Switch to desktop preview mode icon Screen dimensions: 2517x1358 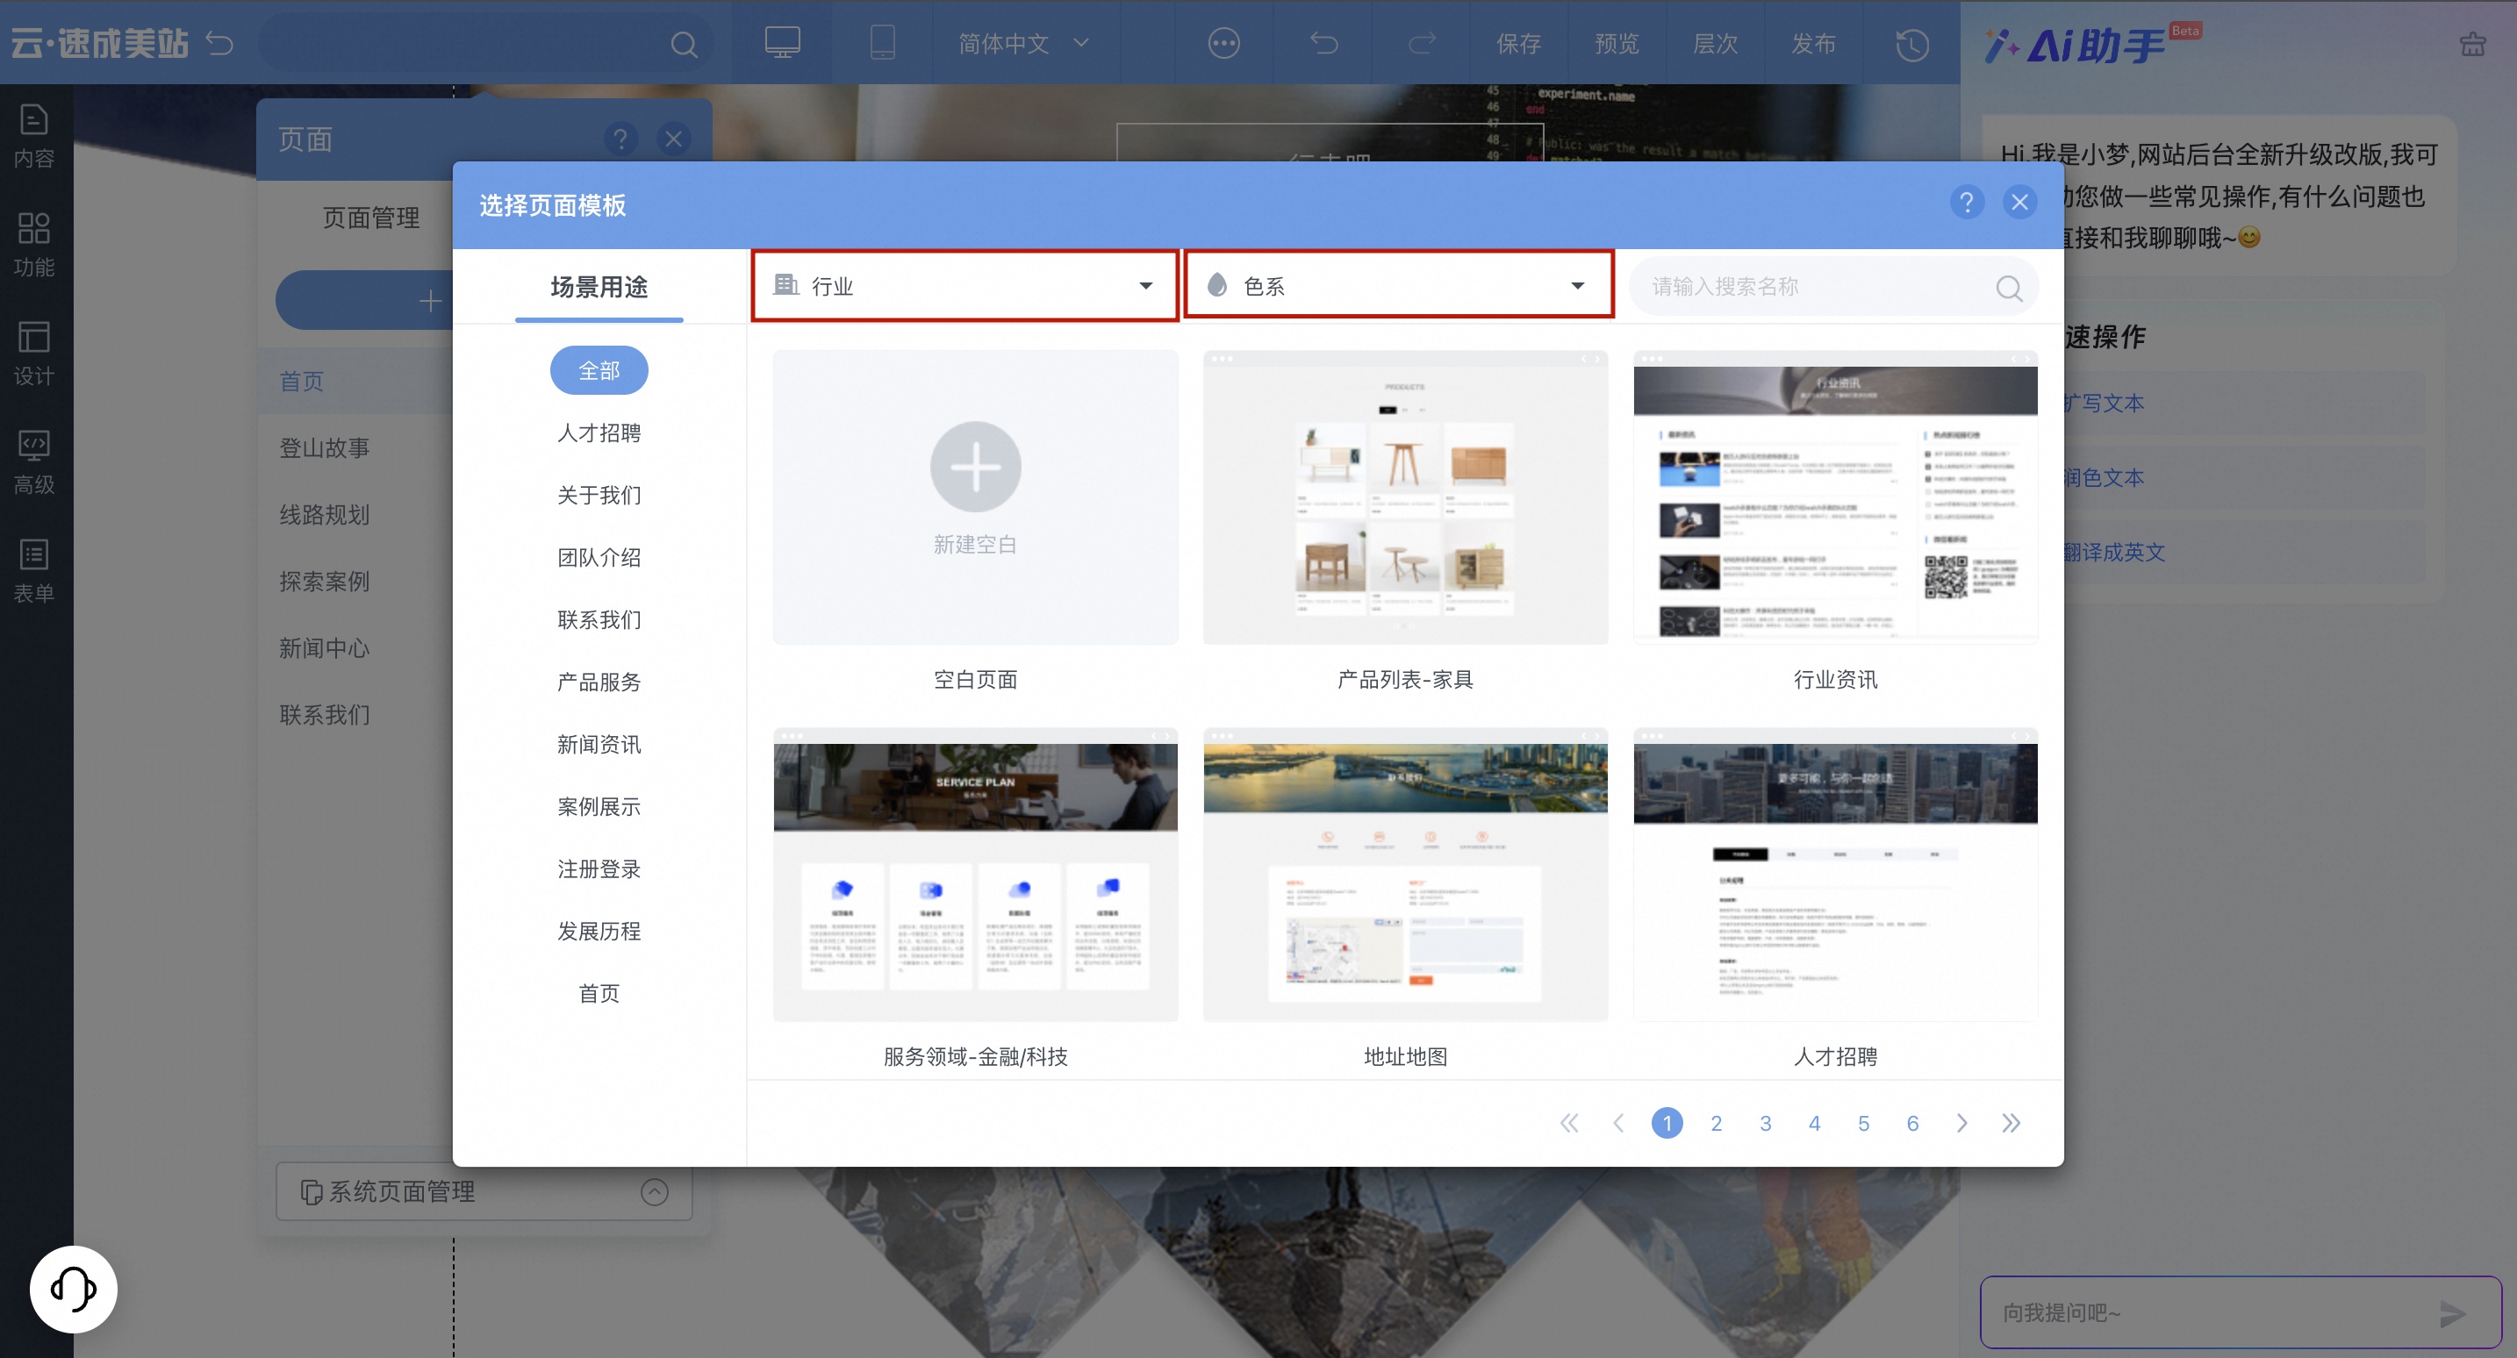point(782,43)
